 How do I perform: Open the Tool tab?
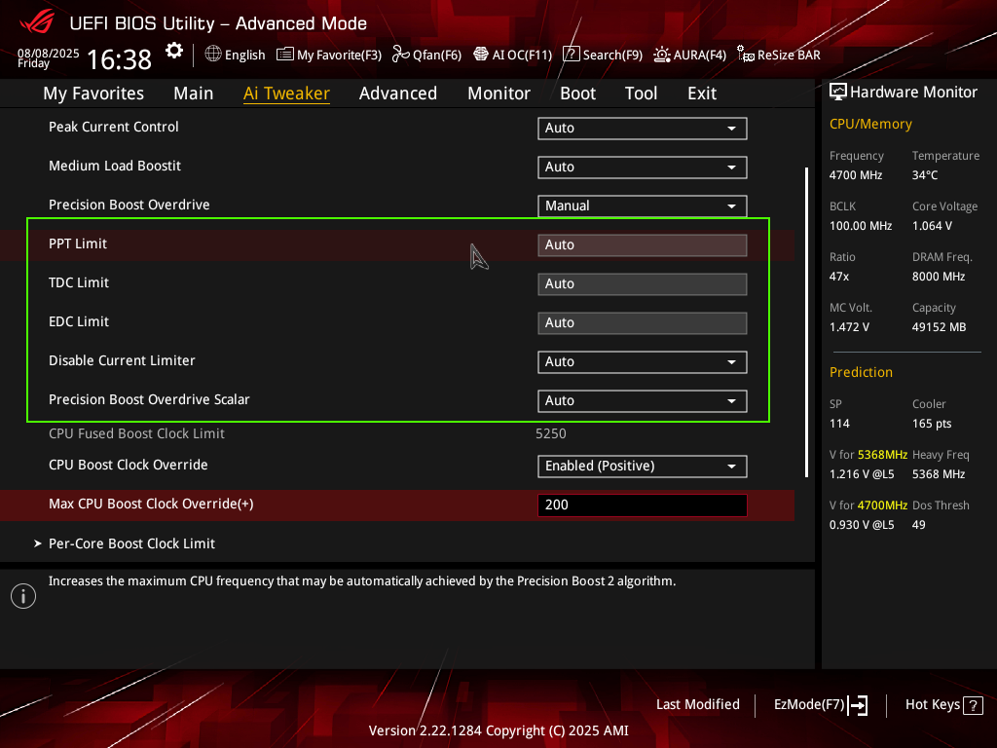point(641,93)
